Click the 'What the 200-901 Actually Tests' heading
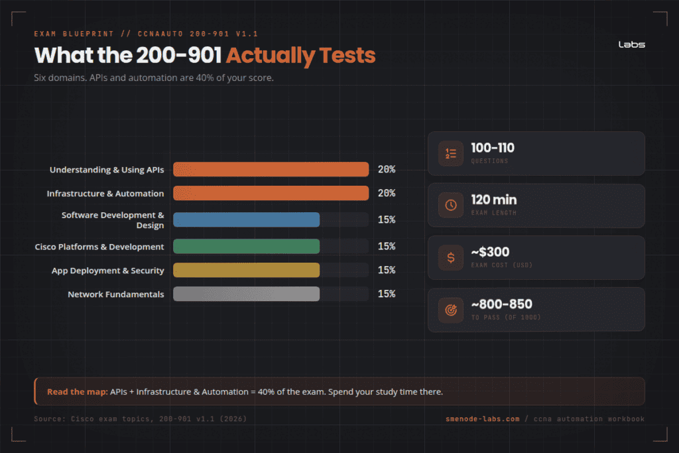 pyautogui.click(x=205, y=56)
